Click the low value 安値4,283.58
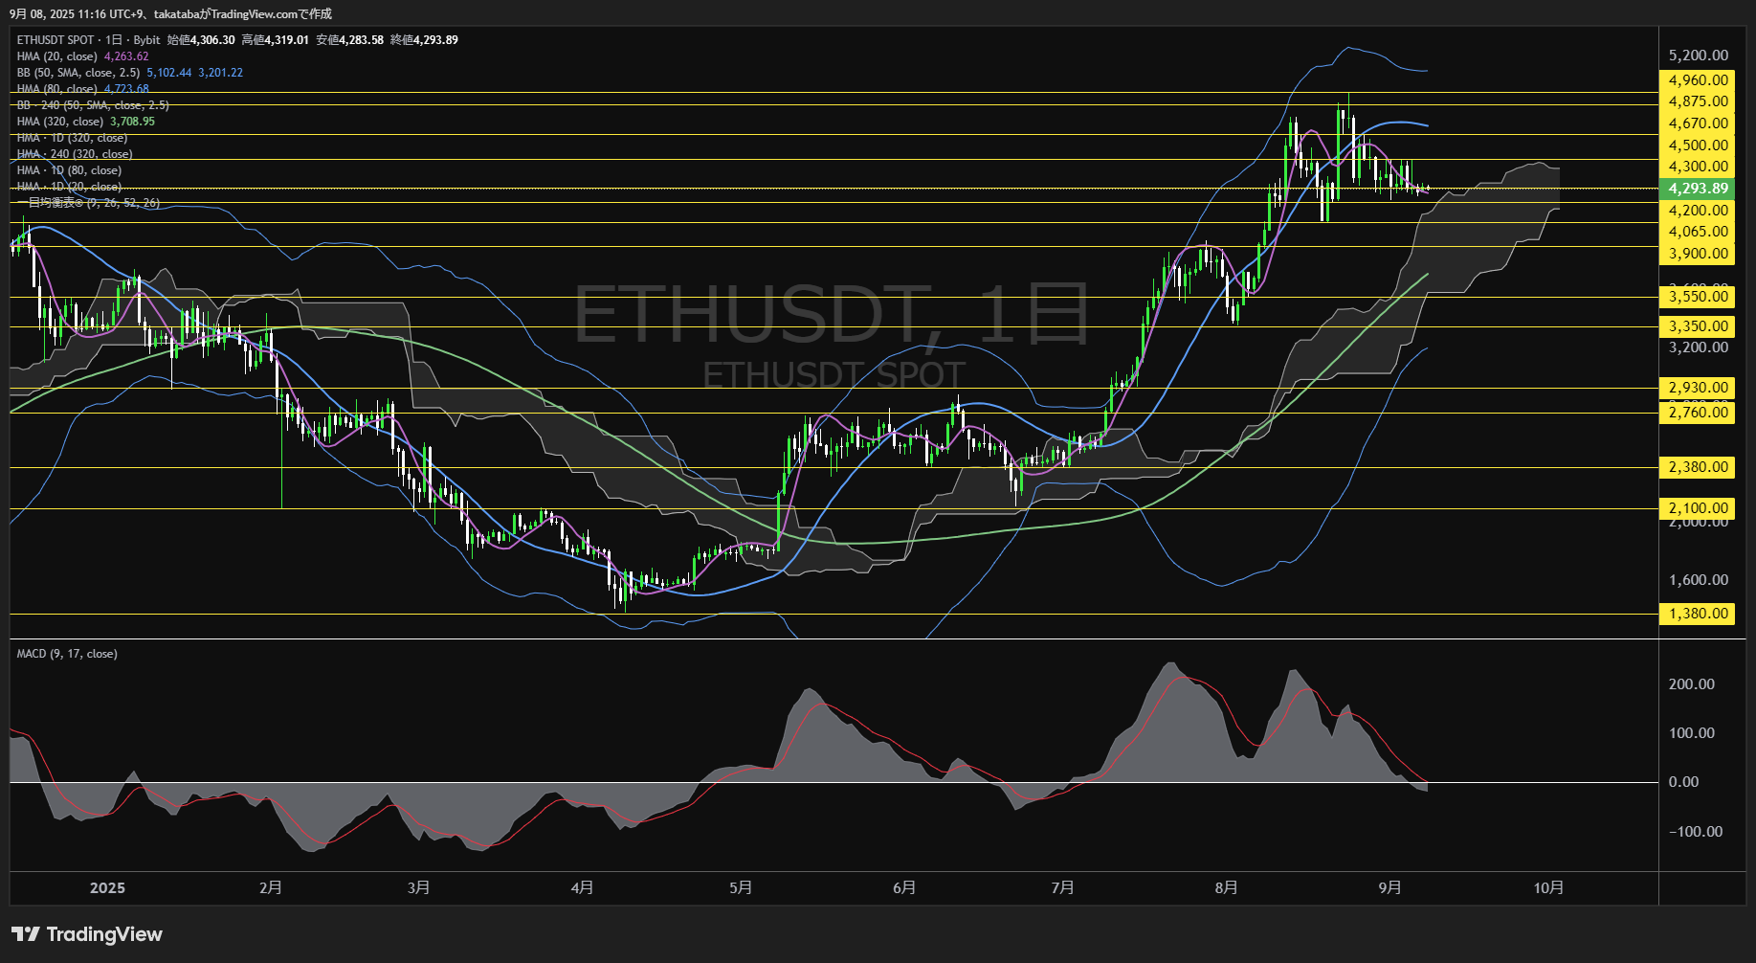The height and width of the screenshot is (963, 1756). click(x=350, y=40)
